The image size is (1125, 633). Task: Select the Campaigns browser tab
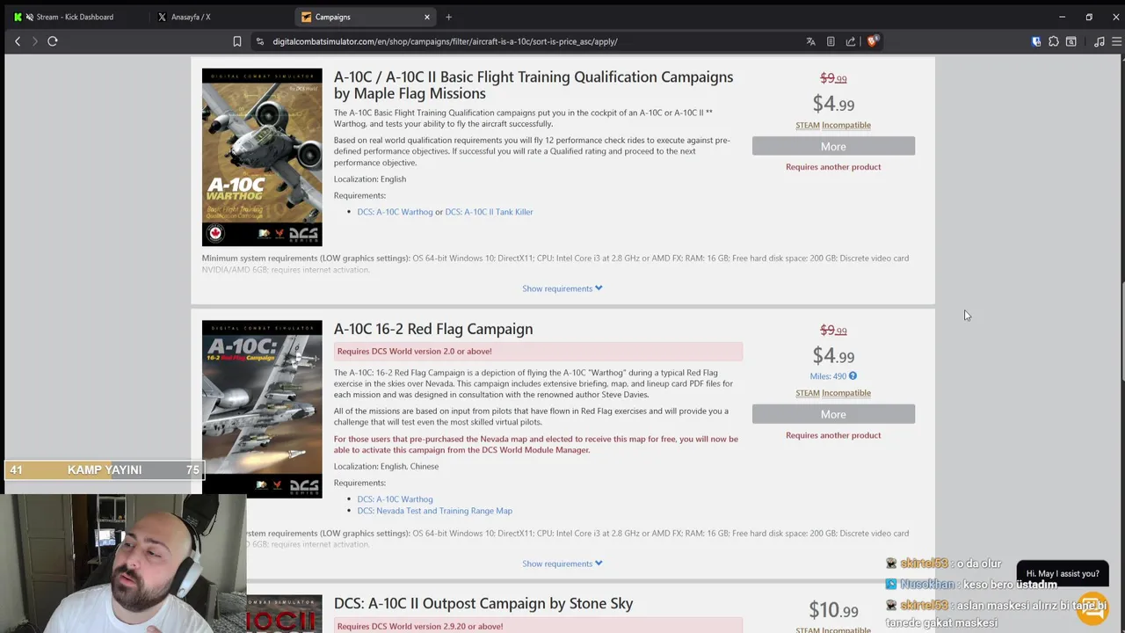coord(365,17)
